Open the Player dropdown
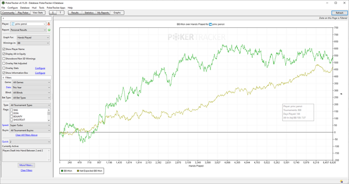This screenshot has height=184, width=349. [x=28, y=24]
